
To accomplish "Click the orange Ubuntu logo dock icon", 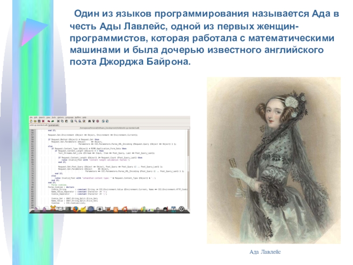I will tap(124, 209).
